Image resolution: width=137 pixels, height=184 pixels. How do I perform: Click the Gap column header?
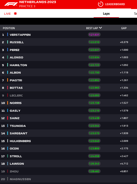[x=124, y=28]
